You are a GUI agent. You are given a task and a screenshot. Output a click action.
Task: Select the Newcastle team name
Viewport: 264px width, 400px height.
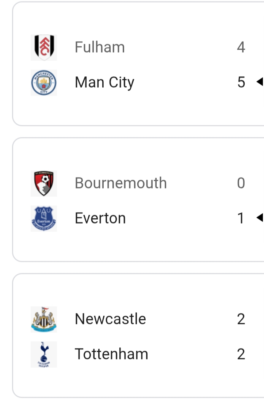pos(110,319)
